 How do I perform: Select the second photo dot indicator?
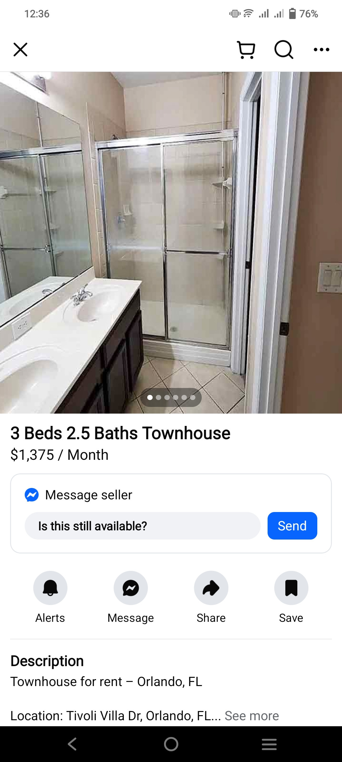(159, 397)
